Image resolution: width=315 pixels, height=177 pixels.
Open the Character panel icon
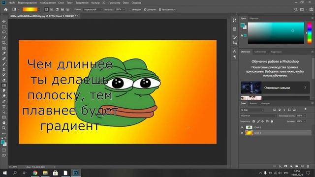tap(234, 51)
